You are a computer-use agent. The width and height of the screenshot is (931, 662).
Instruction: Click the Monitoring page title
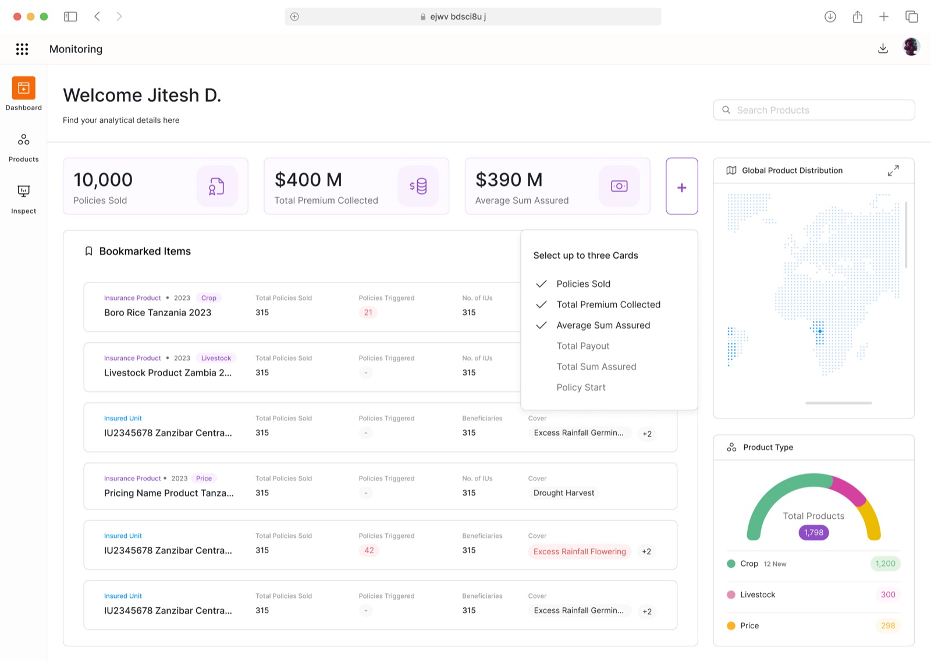tap(76, 49)
